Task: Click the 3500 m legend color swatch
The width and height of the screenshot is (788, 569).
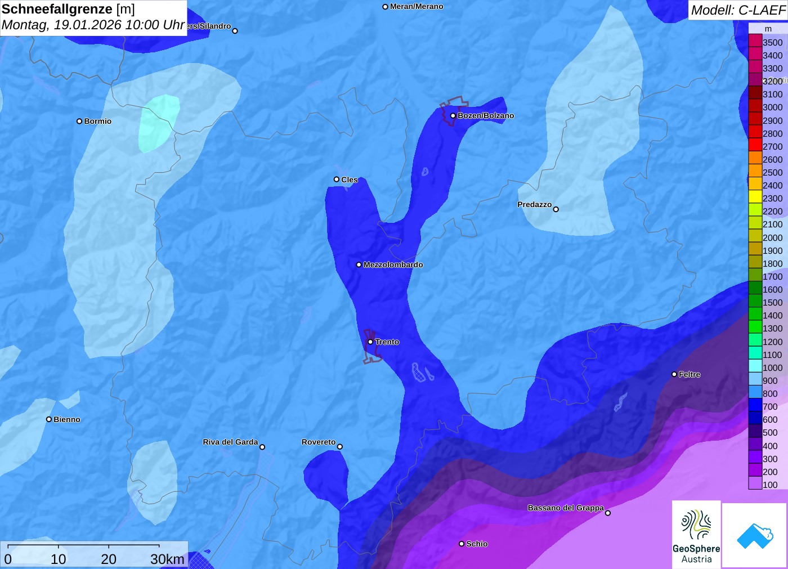Action: coord(755,41)
